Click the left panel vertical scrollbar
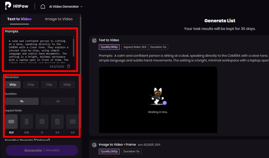This screenshot has height=158, width=269. (81, 72)
